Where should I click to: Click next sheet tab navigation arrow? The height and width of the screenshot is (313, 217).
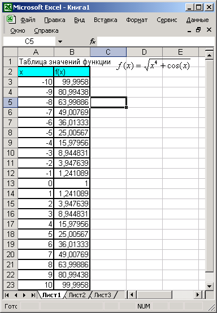tap(24, 295)
